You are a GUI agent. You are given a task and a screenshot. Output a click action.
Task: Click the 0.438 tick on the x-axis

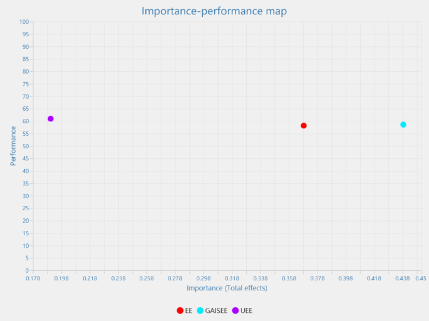(402, 278)
